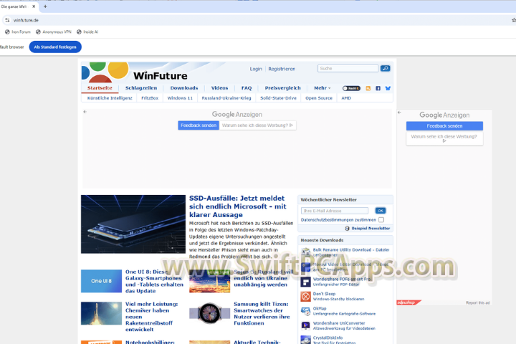516x344 pixels.
Task: Select Künstliche Intelligenz topic
Action: click(x=110, y=98)
